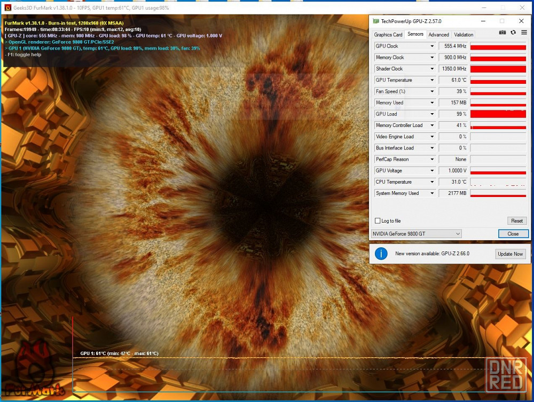Open the GPU-Z hamburger menu
Screen dimensions: 534x402
point(524,33)
